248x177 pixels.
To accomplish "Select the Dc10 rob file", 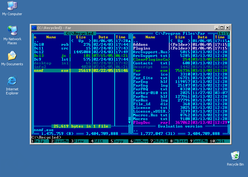I will tap(81, 45).
